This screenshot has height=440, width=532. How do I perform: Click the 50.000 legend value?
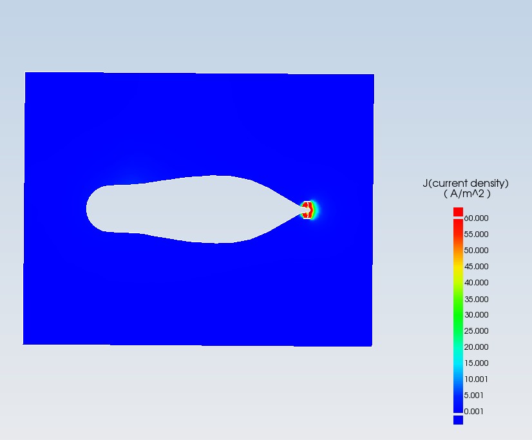(x=476, y=251)
